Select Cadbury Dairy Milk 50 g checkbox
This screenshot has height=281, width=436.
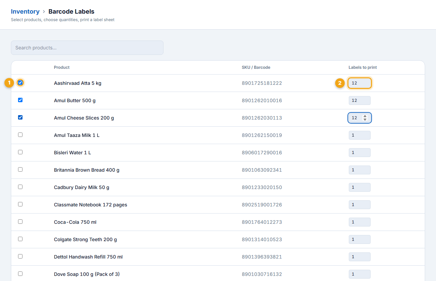click(x=20, y=187)
